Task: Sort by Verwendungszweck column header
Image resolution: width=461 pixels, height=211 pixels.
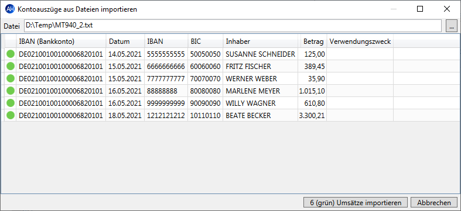Action: (360, 41)
